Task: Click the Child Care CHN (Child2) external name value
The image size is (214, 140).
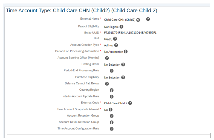Action: tap(120, 20)
